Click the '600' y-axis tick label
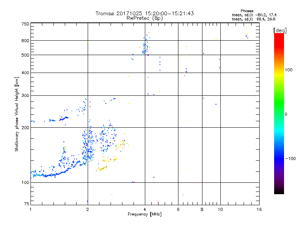 (25, 41)
